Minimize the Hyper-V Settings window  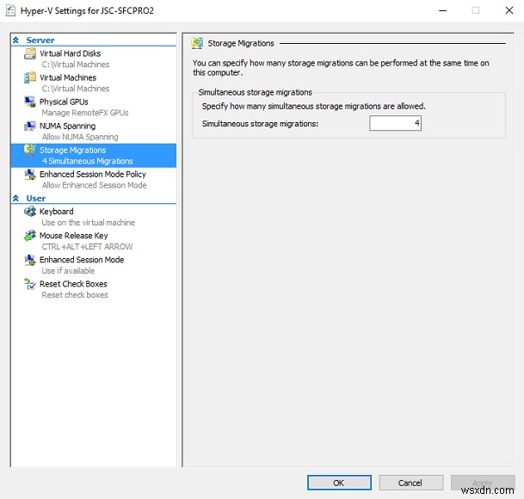coord(443,10)
